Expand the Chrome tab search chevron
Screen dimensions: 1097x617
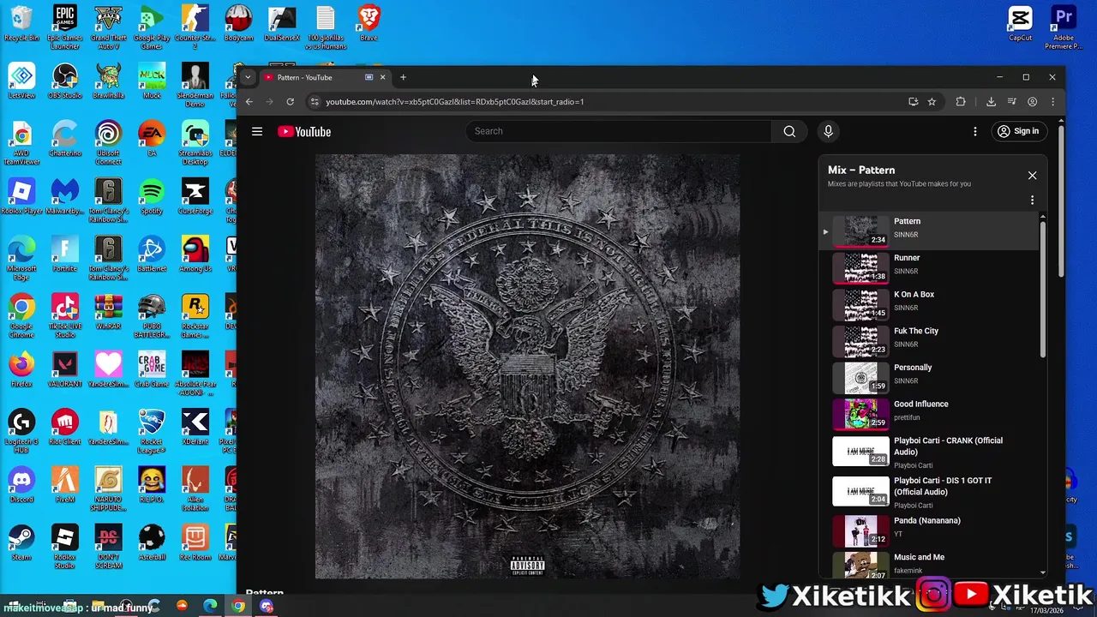[x=248, y=77]
